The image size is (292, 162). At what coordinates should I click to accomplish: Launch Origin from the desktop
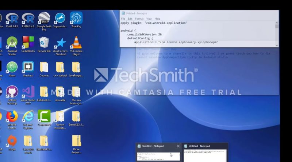[12, 143]
